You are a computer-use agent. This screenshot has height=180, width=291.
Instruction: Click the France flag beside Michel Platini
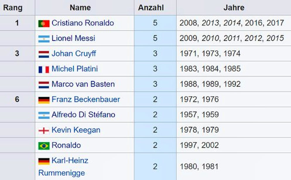(44, 69)
